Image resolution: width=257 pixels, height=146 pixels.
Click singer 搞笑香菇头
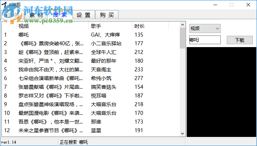pos(104,87)
